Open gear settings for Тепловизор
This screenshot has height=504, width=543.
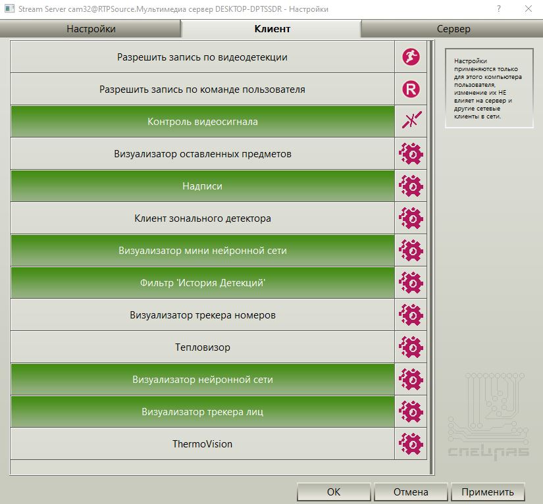tap(411, 347)
